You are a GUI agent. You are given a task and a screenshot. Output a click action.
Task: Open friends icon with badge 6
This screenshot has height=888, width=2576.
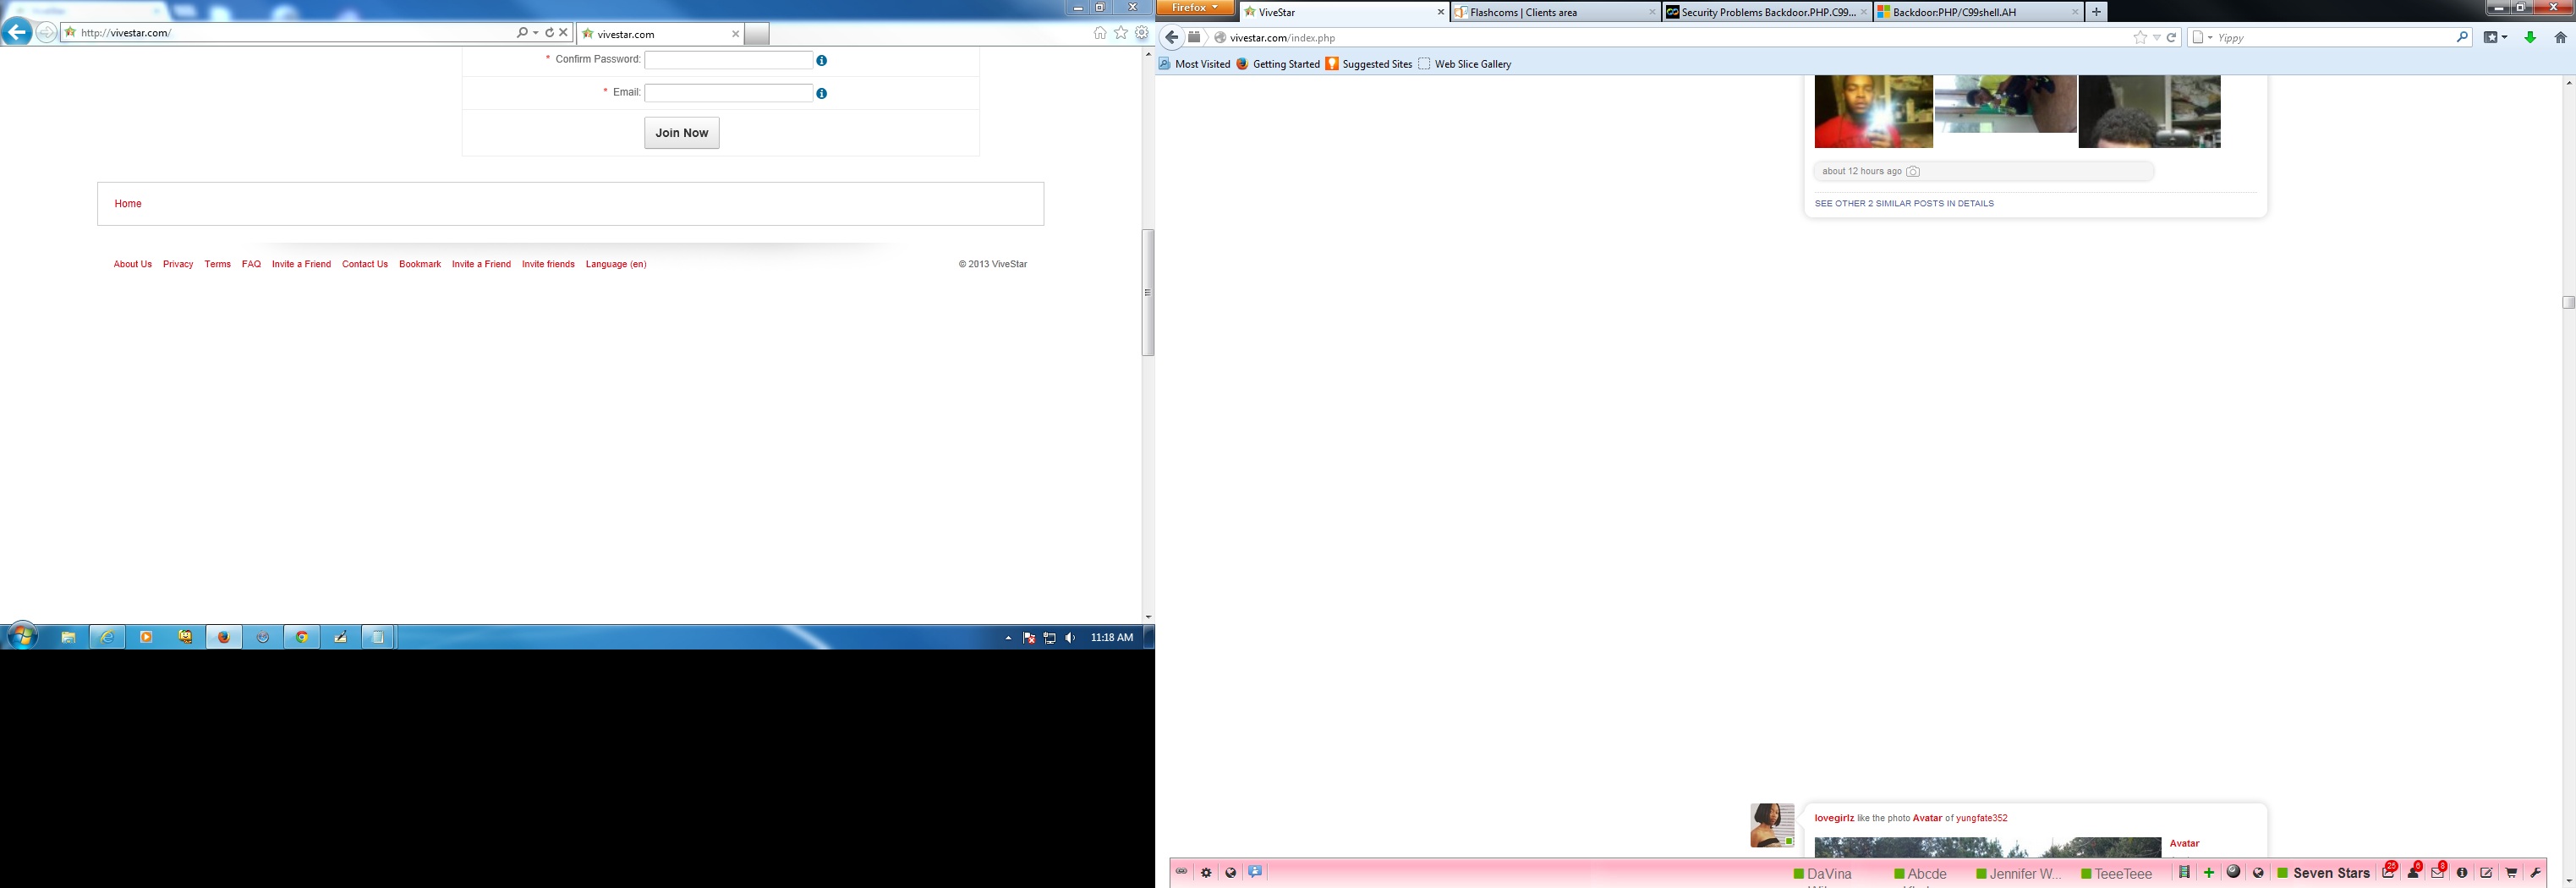coord(2413,873)
